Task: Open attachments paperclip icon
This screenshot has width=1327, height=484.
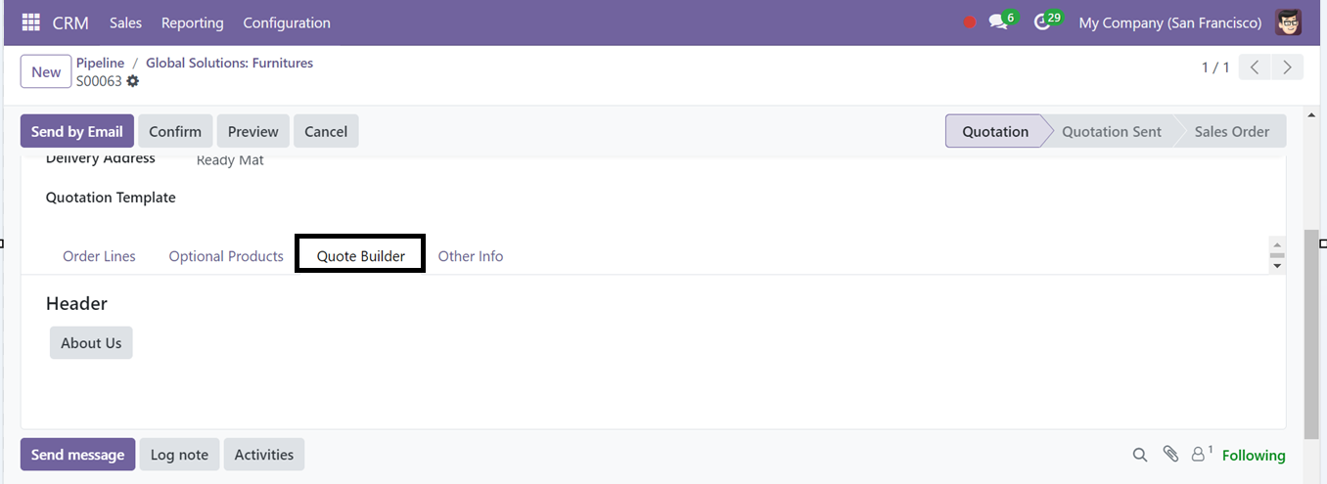Action: [x=1170, y=455]
